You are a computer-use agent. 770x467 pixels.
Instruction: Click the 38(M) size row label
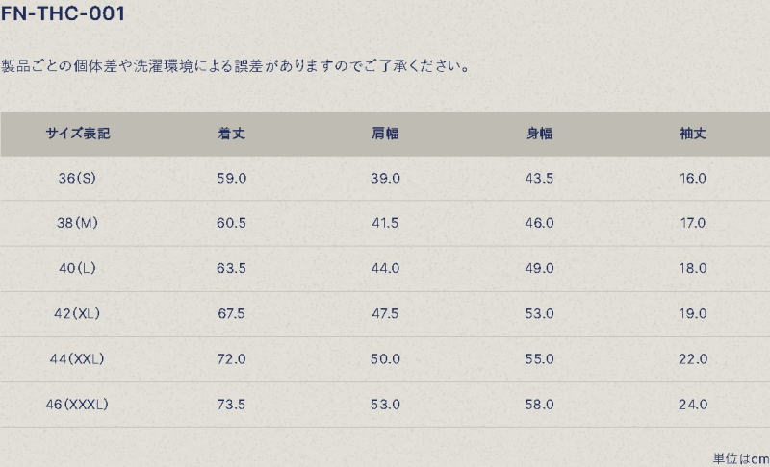pos(77,223)
